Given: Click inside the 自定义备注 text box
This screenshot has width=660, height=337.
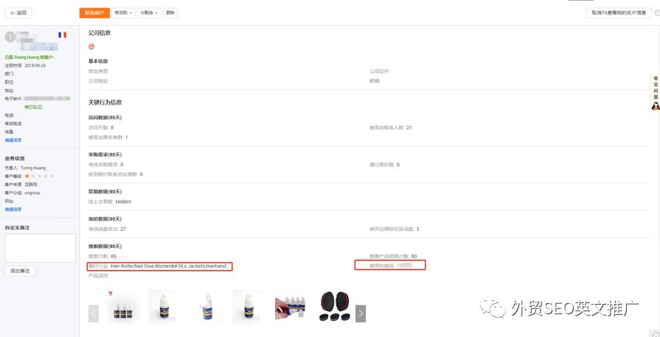Looking at the screenshot, I should click(41, 248).
